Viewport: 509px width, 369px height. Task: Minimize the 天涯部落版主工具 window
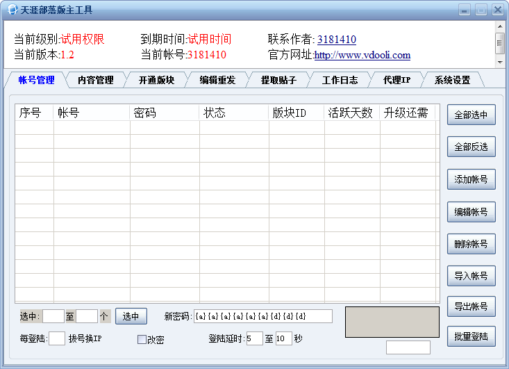coord(465,10)
